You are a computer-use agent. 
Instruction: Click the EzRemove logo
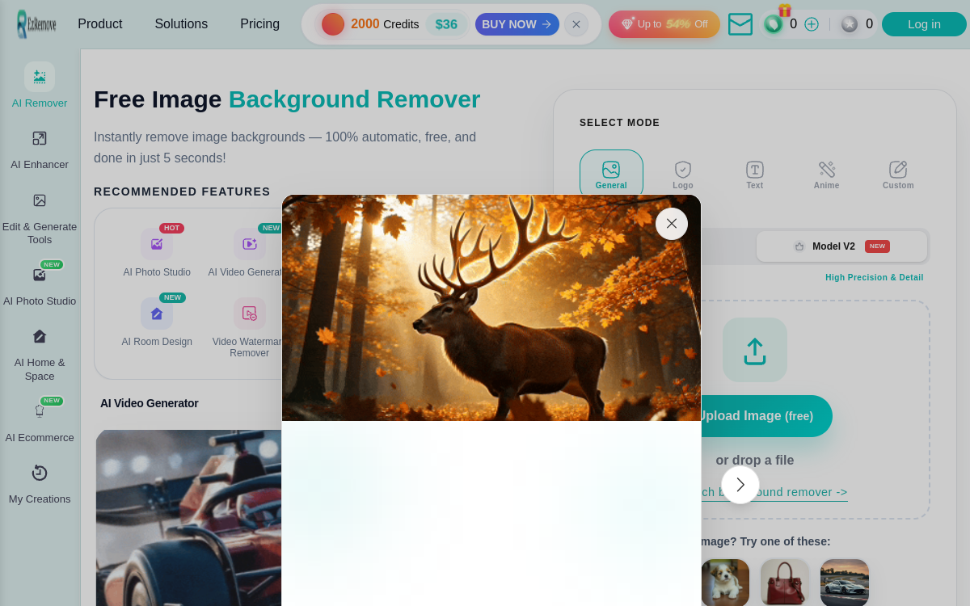pyautogui.click(x=36, y=24)
